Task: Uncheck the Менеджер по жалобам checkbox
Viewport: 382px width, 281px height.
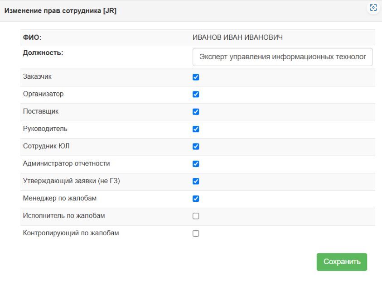Action: tap(196, 199)
